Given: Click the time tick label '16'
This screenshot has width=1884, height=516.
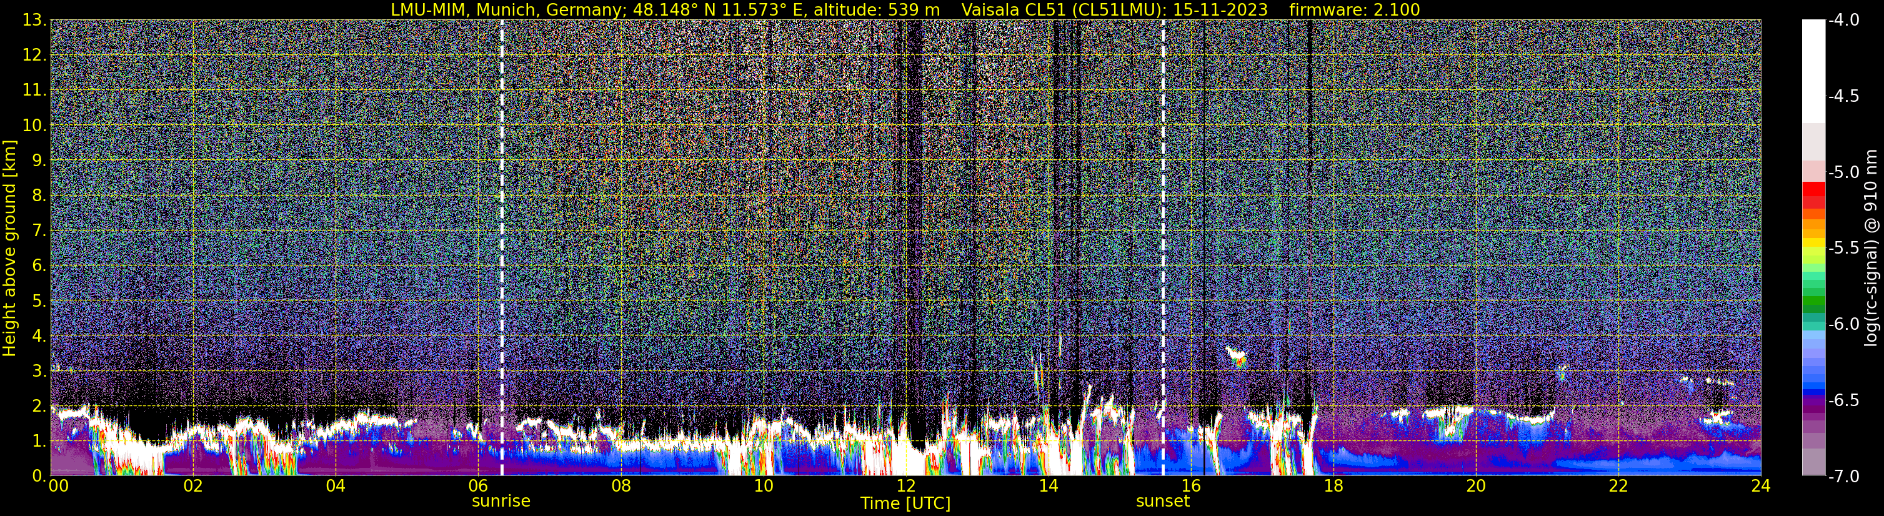Looking at the screenshot, I should point(1190,486).
